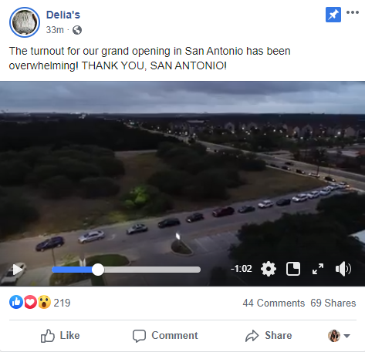Screen dimensions: 365x352
Task: Click the wow reaction emoji
Action: [x=44, y=302]
